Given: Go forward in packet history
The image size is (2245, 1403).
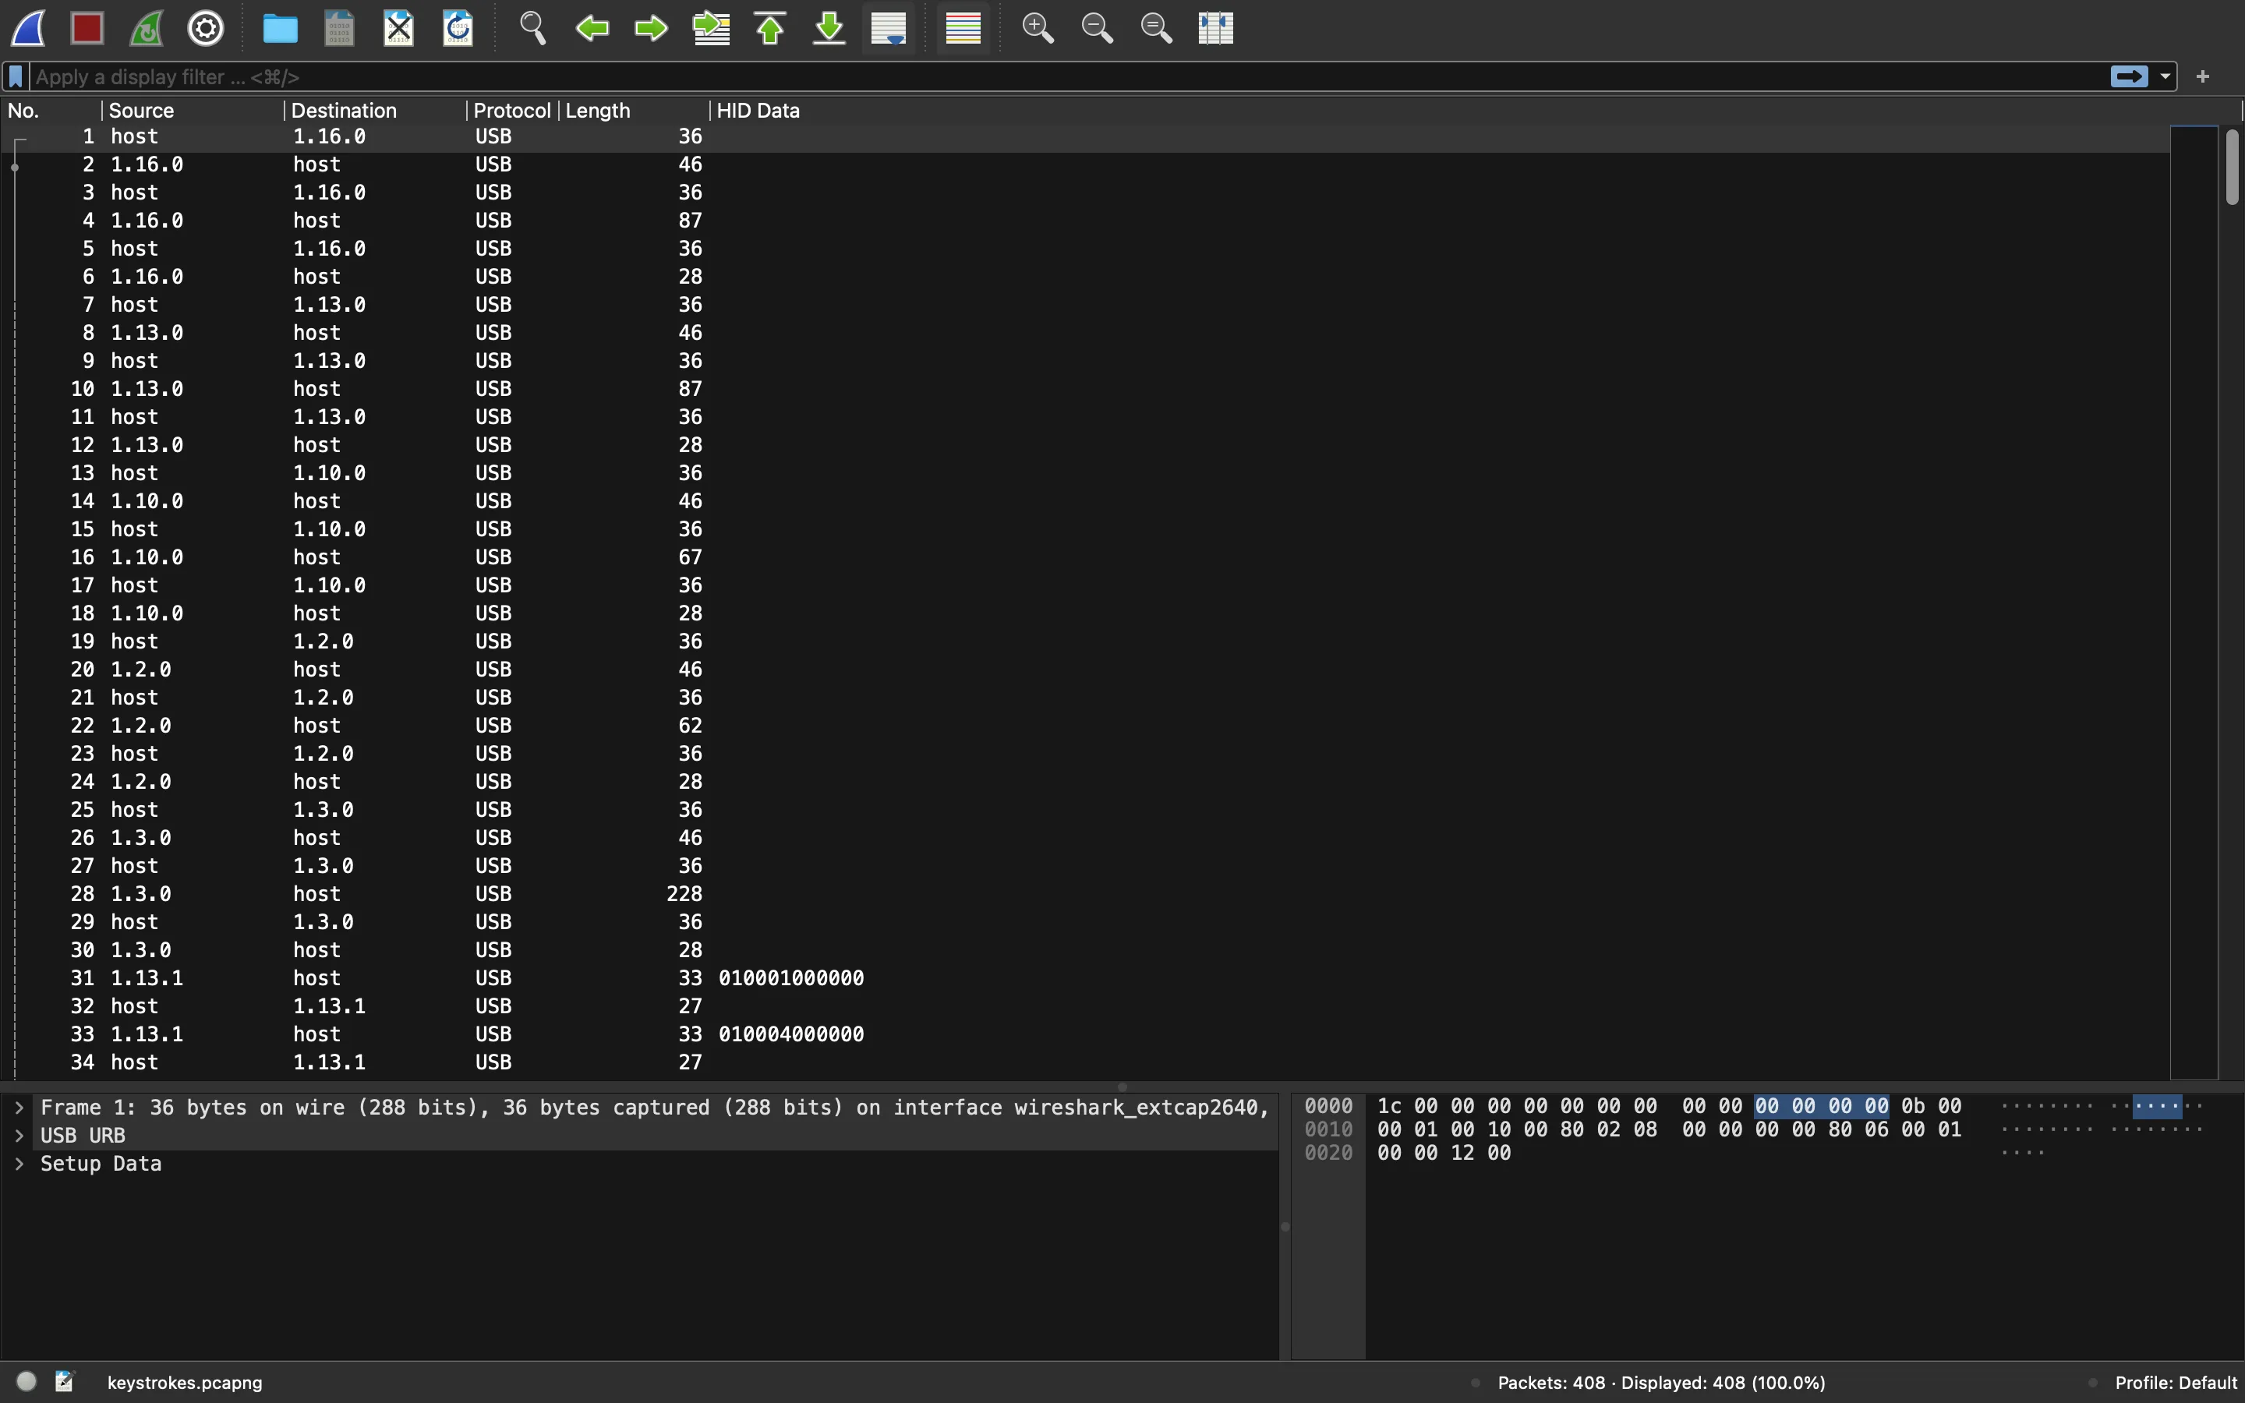Looking at the screenshot, I should 651,29.
